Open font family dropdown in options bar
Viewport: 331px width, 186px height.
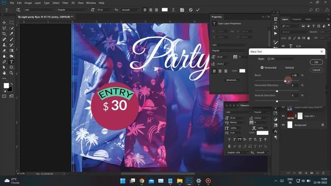tap(39, 10)
